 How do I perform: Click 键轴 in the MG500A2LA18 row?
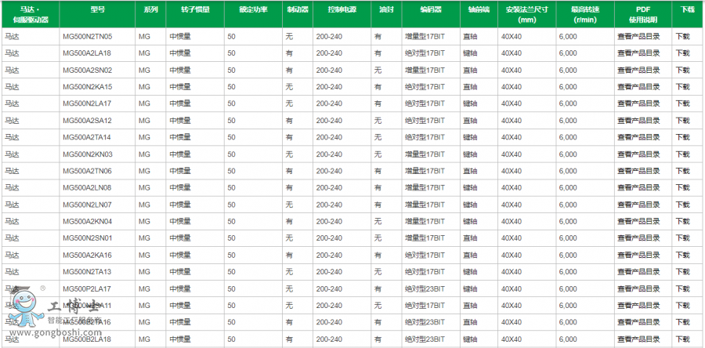(x=470, y=53)
